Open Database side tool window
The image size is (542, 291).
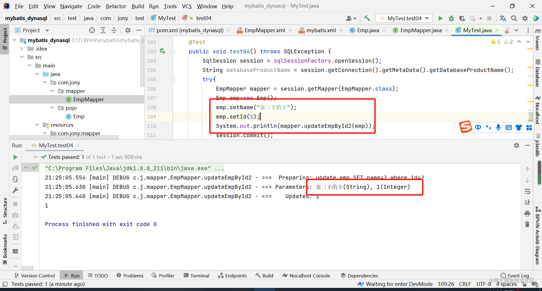click(537, 73)
